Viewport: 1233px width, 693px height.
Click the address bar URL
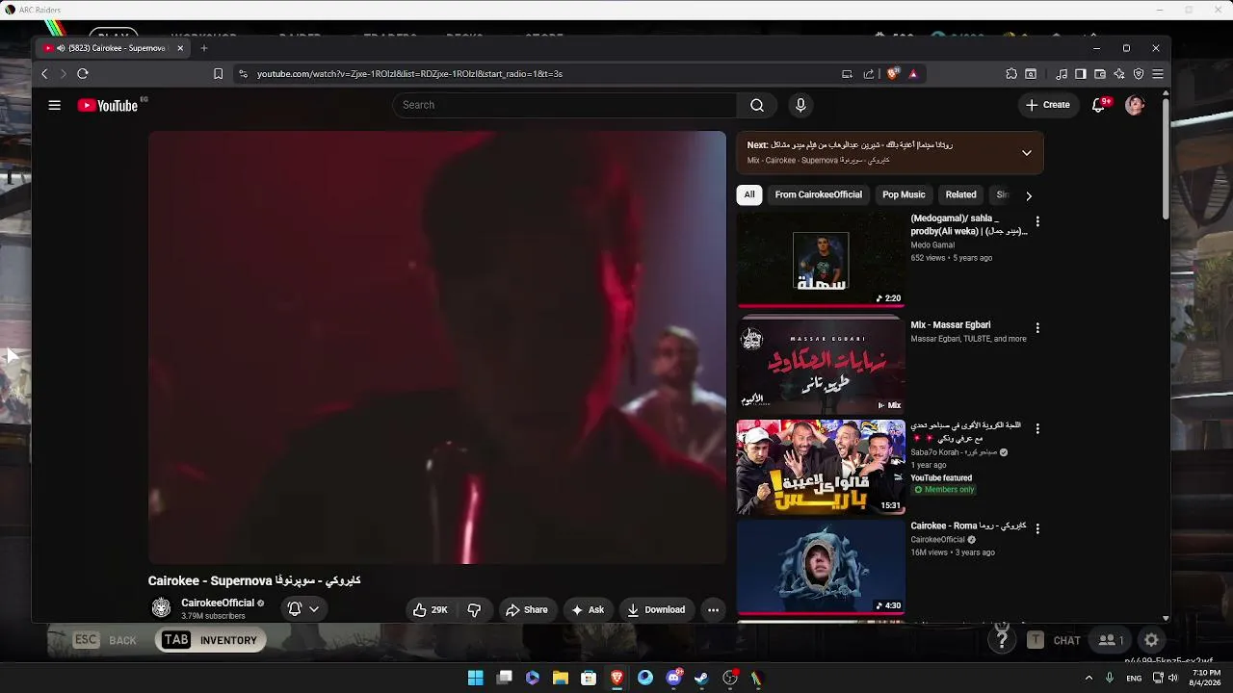[x=409, y=73]
